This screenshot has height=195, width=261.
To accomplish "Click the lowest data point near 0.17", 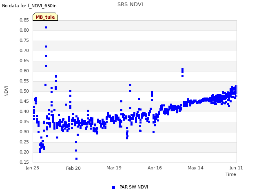I will (x=76, y=159).
